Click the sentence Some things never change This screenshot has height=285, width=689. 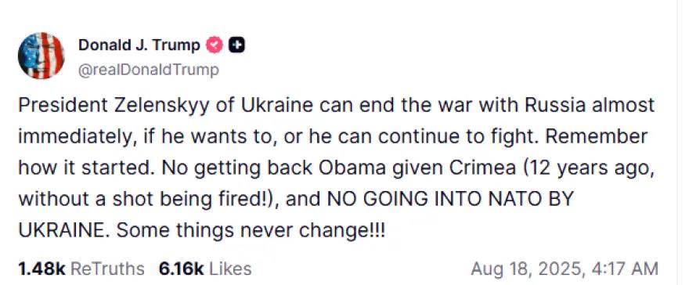tap(250, 230)
